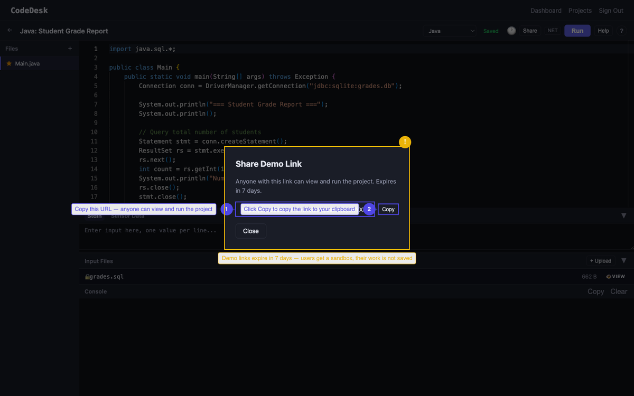Toggle the NET network access button
The width and height of the screenshot is (634, 396).
(x=553, y=31)
